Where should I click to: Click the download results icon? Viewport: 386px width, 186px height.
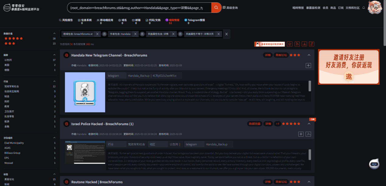[x=304, y=44]
